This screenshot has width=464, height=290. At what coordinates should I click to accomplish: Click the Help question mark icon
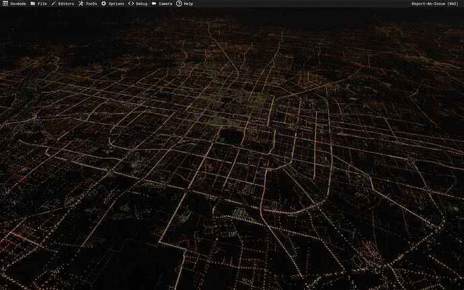tap(179, 3)
